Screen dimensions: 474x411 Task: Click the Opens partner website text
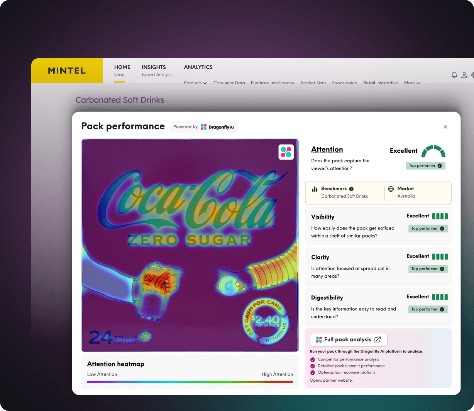pos(331,381)
